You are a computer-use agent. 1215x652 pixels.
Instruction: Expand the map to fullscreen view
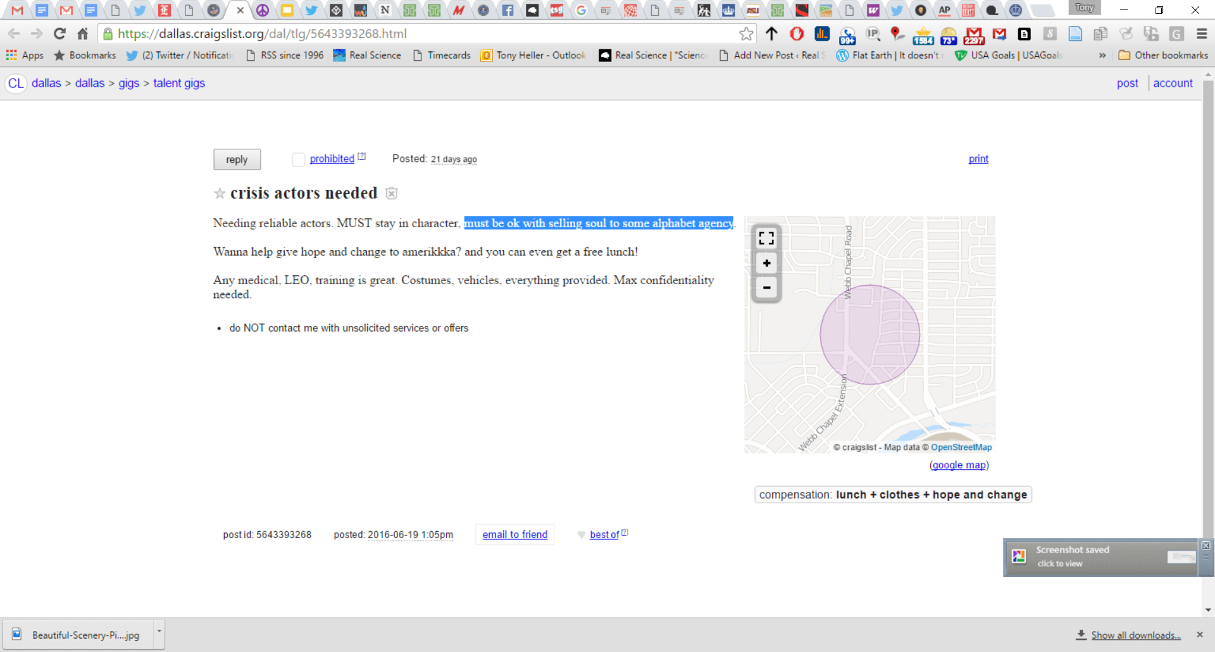[766, 238]
